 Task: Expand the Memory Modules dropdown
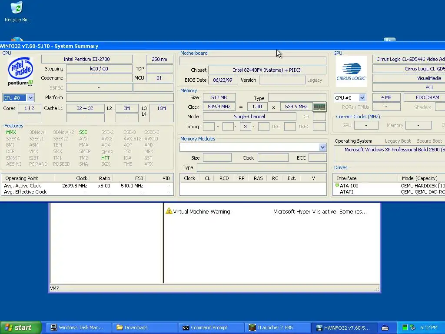point(322,147)
